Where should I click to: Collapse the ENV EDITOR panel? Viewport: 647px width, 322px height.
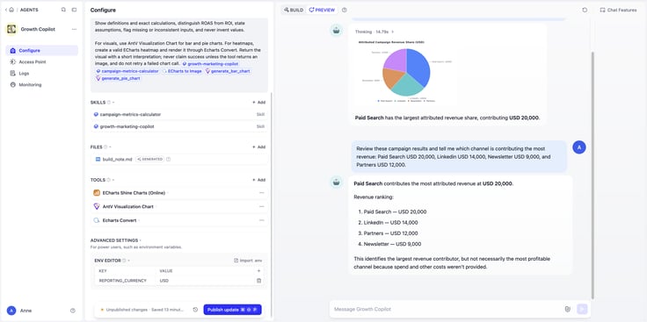click(x=128, y=261)
